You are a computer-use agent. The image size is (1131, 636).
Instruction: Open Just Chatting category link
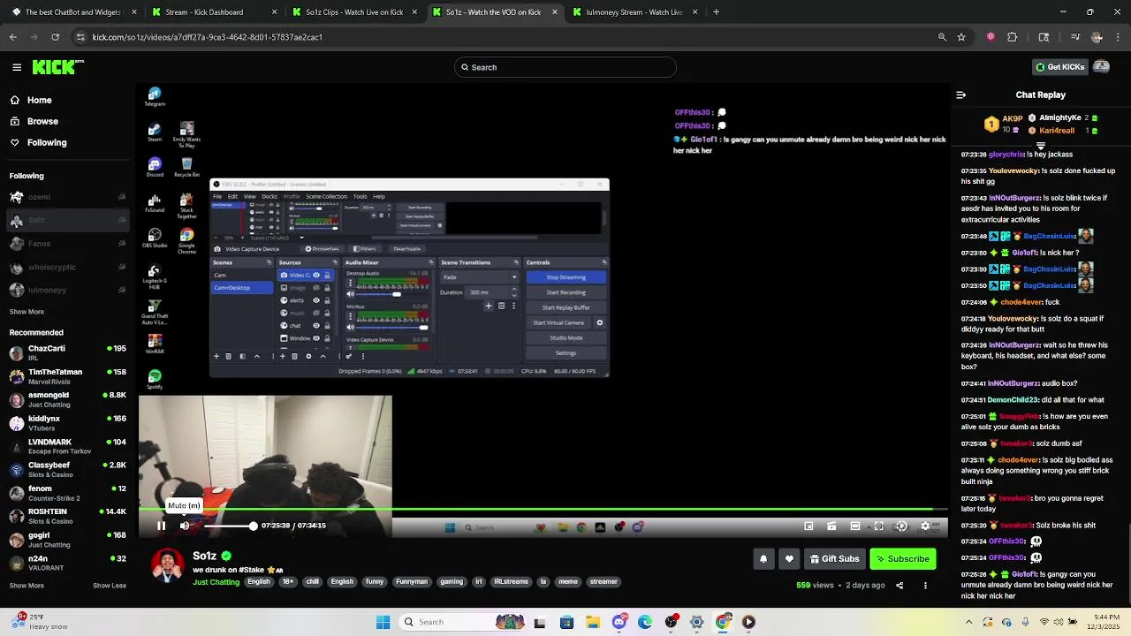(216, 582)
